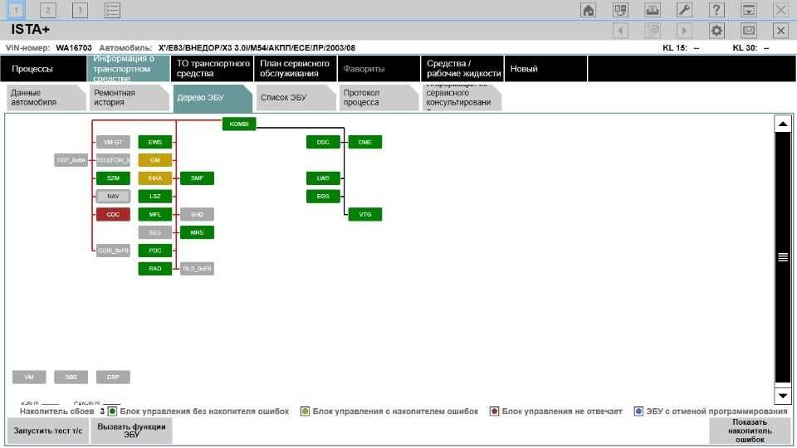This screenshot has width=797, height=448.
Task: Select the yellow GM control unit
Action: tap(155, 160)
